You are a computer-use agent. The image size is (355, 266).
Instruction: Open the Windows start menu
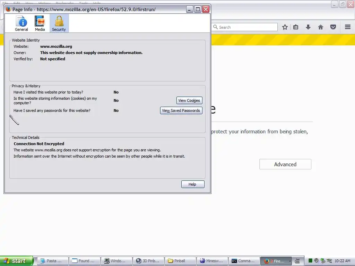click(17, 261)
